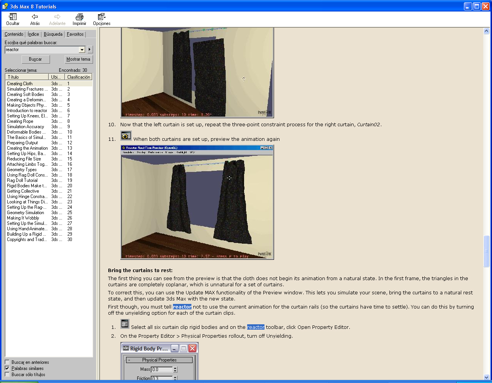Select the 'Attaching Limbs Tog...' result
The image size is (492, 383).
pyautogui.click(x=27, y=164)
